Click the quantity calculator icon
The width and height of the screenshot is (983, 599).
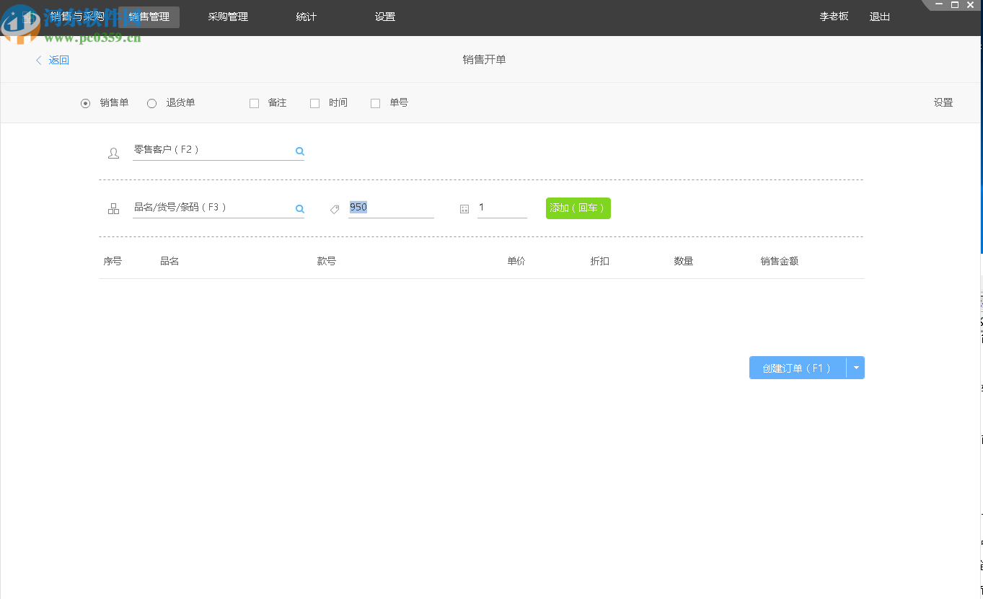point(464,209)
